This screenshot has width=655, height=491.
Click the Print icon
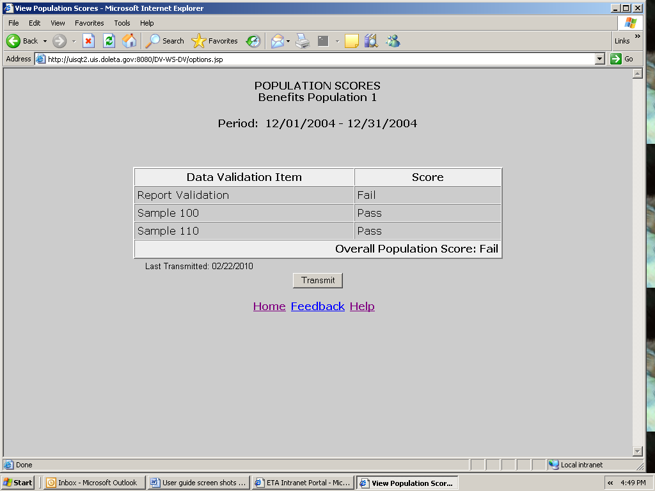click(303, 41)
